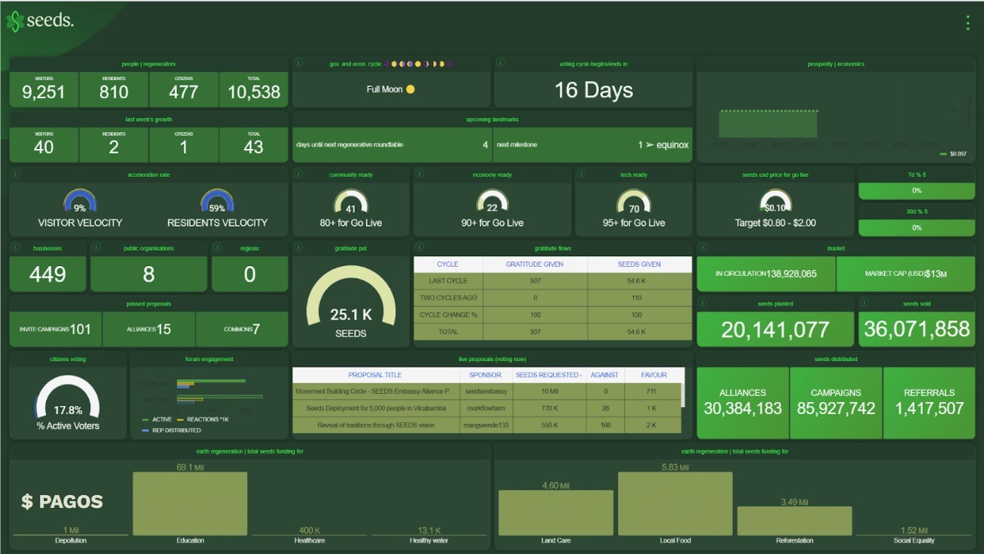Click the tech ready info icon
Viewport: 984px width, 554px height.
coord(581,174)
